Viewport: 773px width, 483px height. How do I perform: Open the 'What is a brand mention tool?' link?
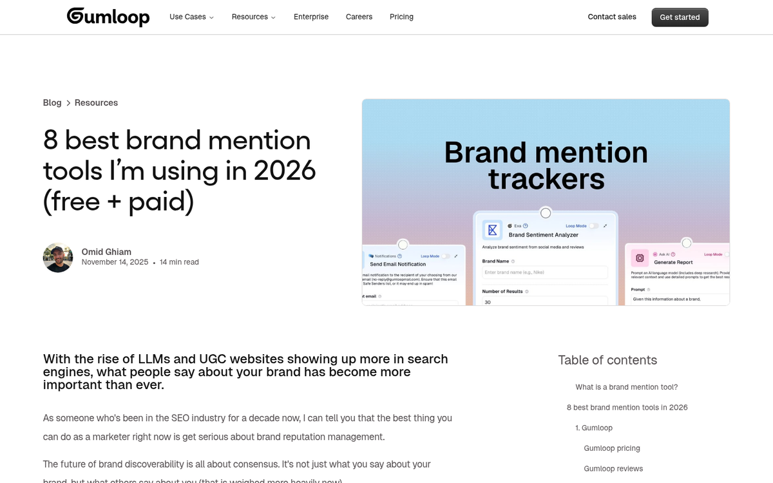(626, 387)
